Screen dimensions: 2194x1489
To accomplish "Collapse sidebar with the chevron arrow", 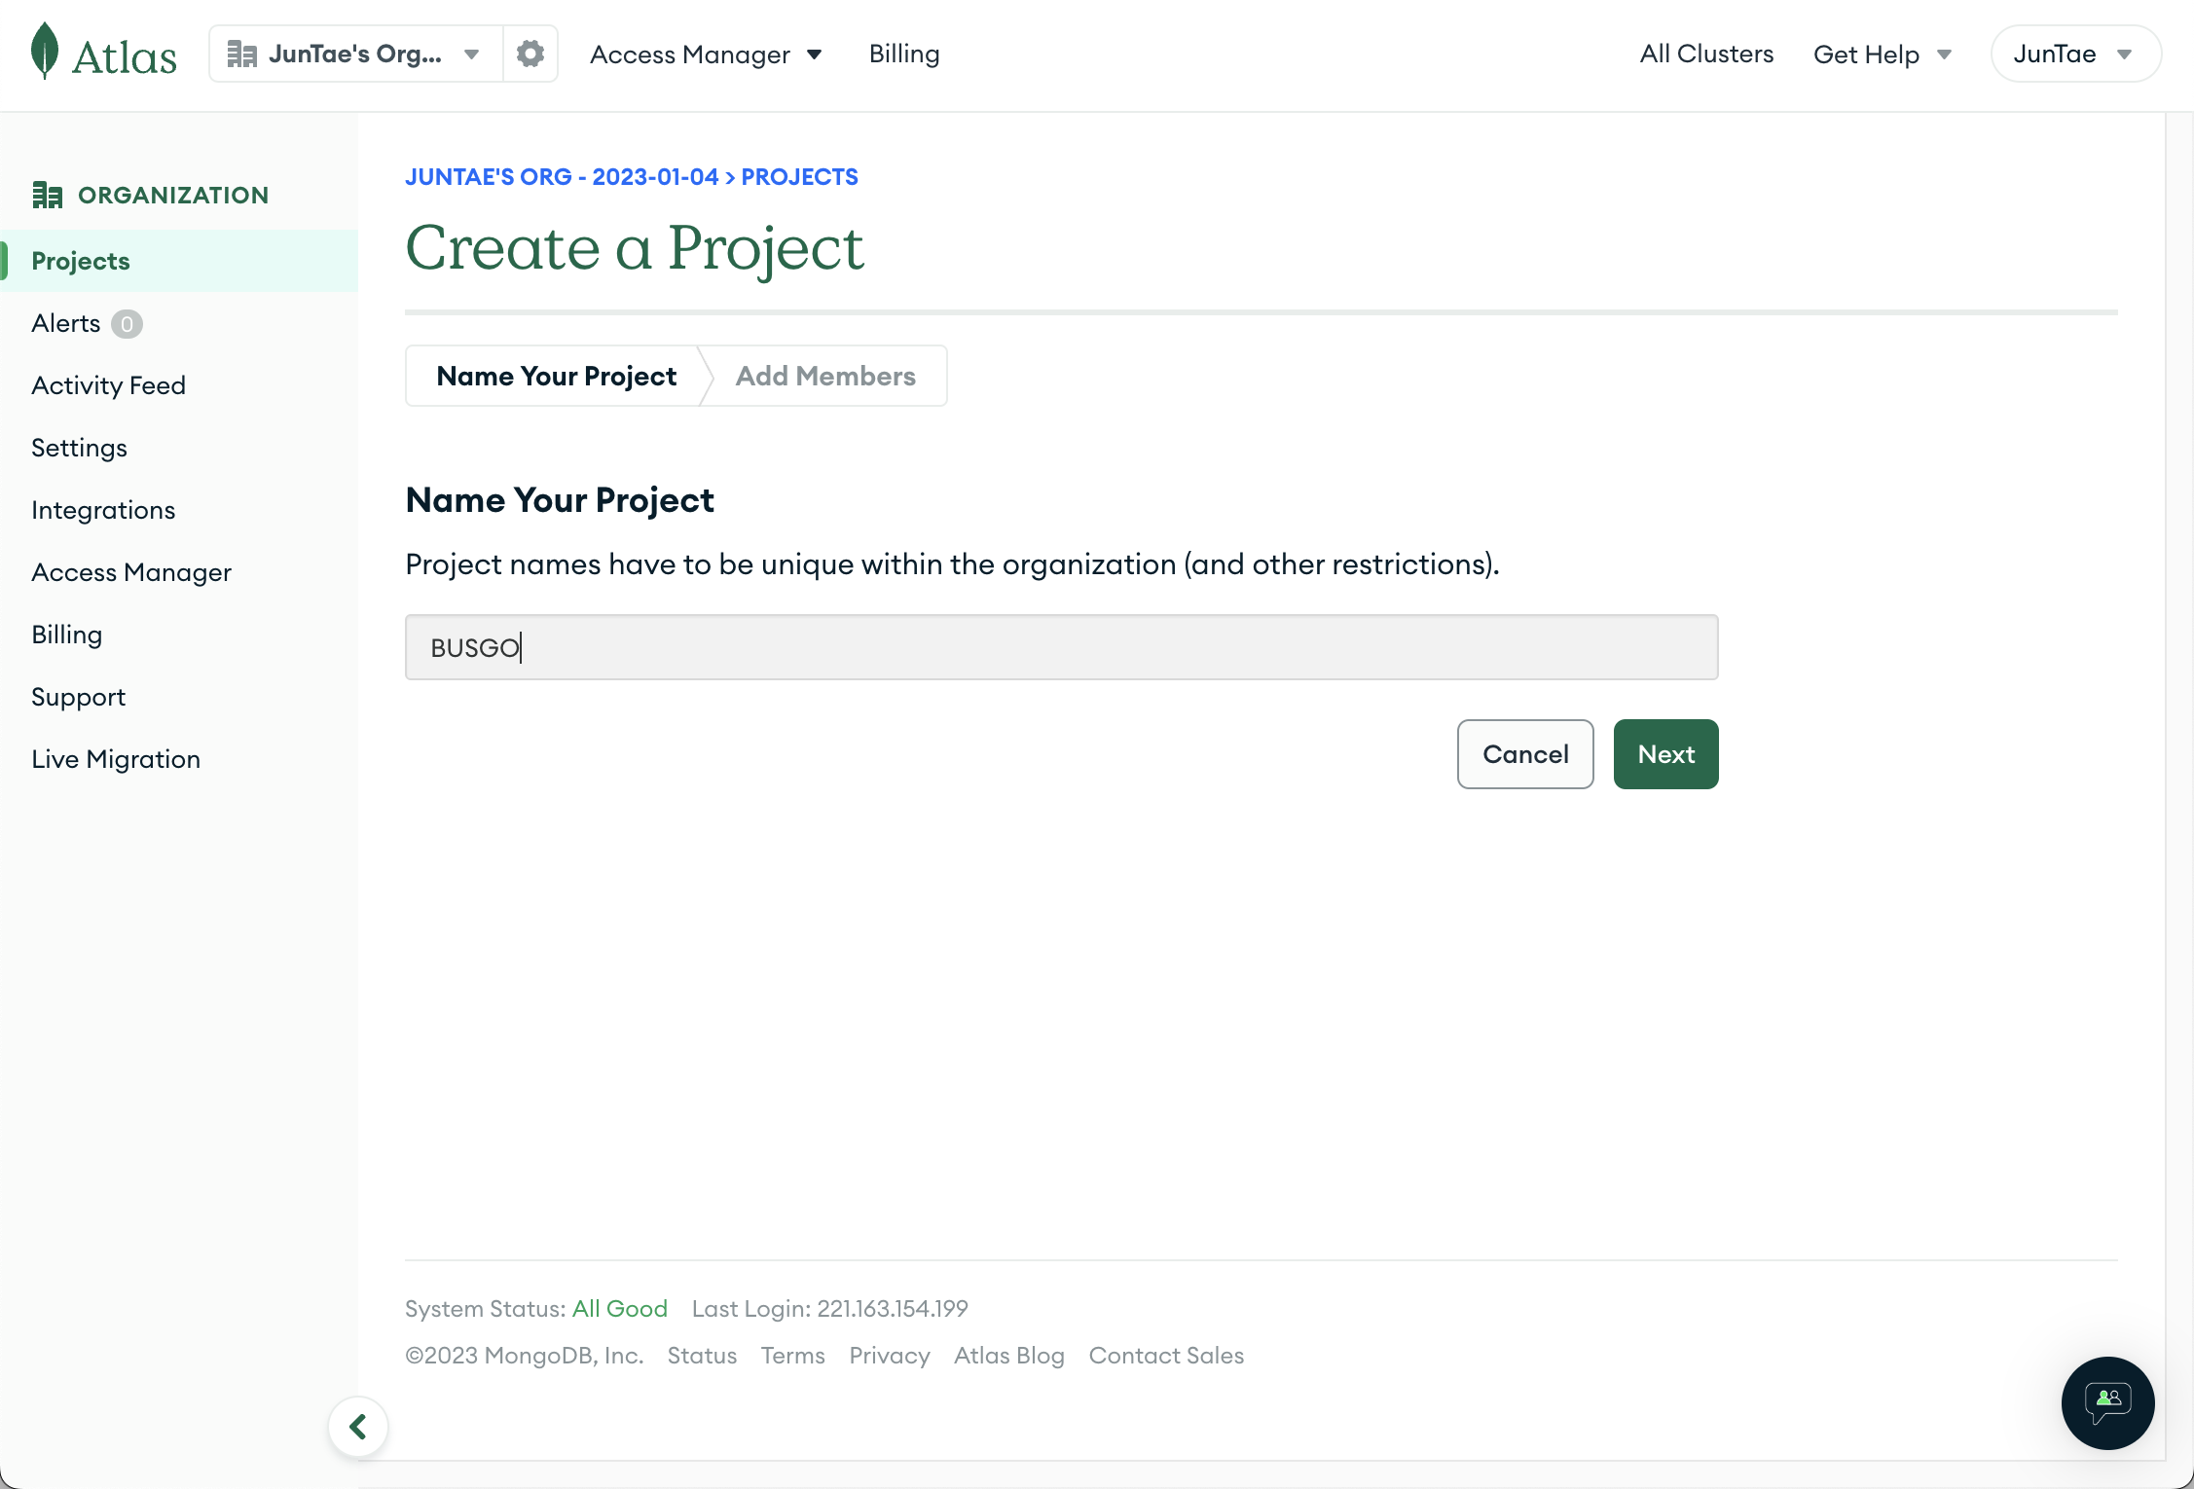I will [x=358, y=1427].
